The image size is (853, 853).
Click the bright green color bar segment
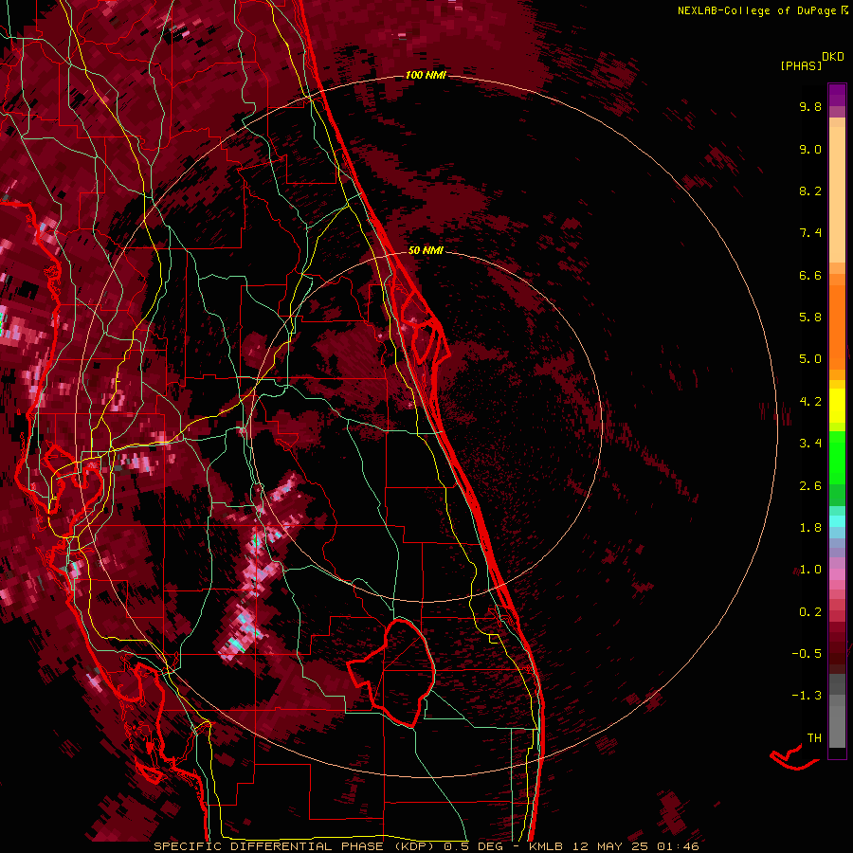837,456
